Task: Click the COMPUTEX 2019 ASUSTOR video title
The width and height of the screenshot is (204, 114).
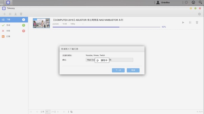Action: point(88,20)
